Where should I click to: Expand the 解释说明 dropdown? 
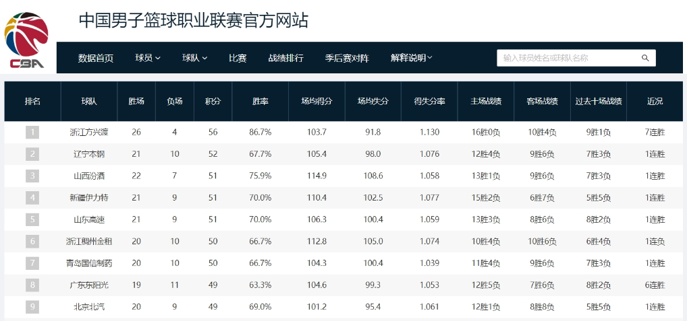point(411,58)
